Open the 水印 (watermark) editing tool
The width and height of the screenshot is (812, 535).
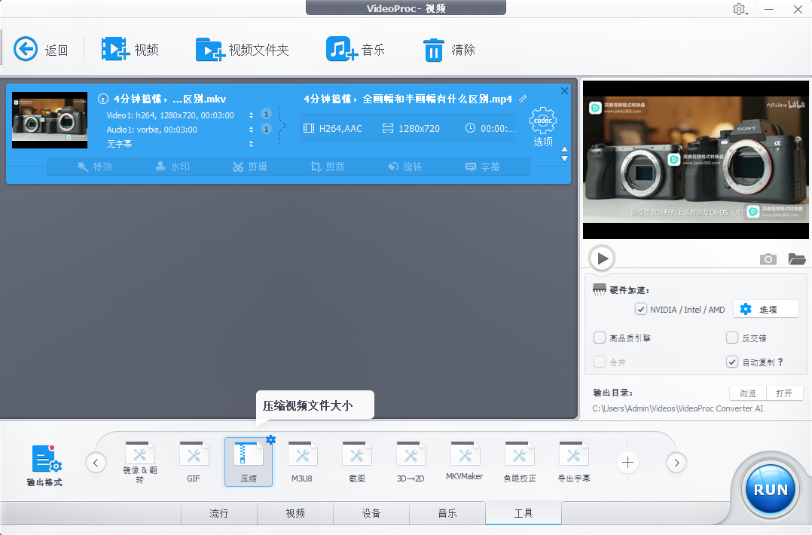tap(172, 167)
